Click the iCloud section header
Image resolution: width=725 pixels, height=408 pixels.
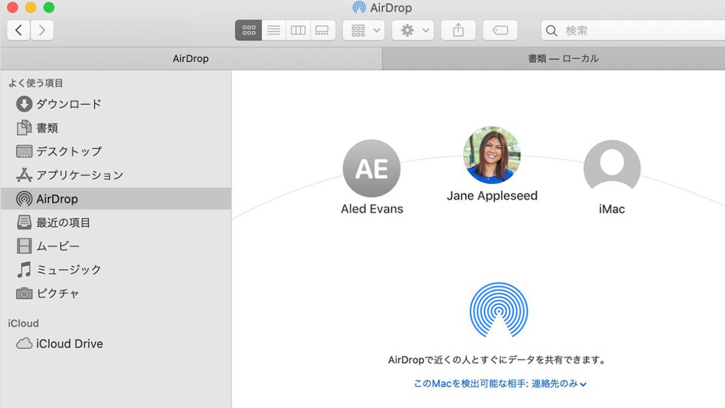23,324
